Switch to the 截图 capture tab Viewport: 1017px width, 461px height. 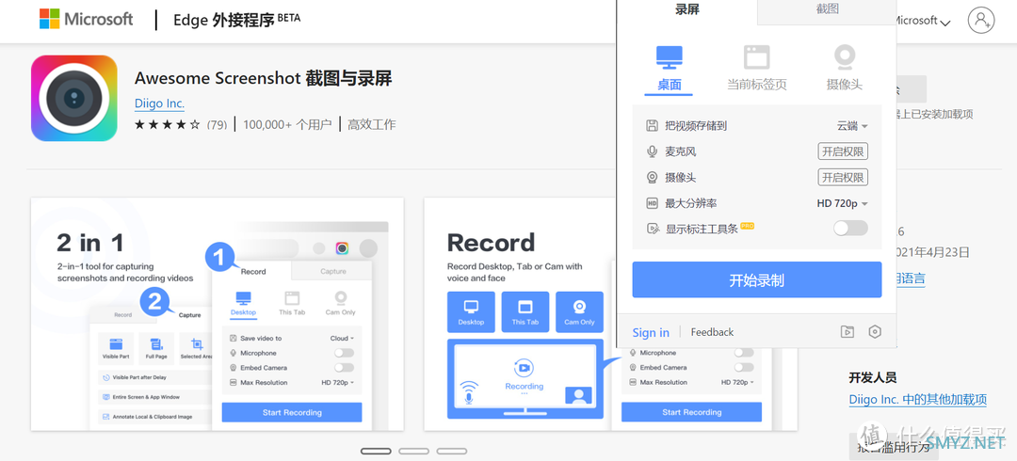(x=827, y=9)
